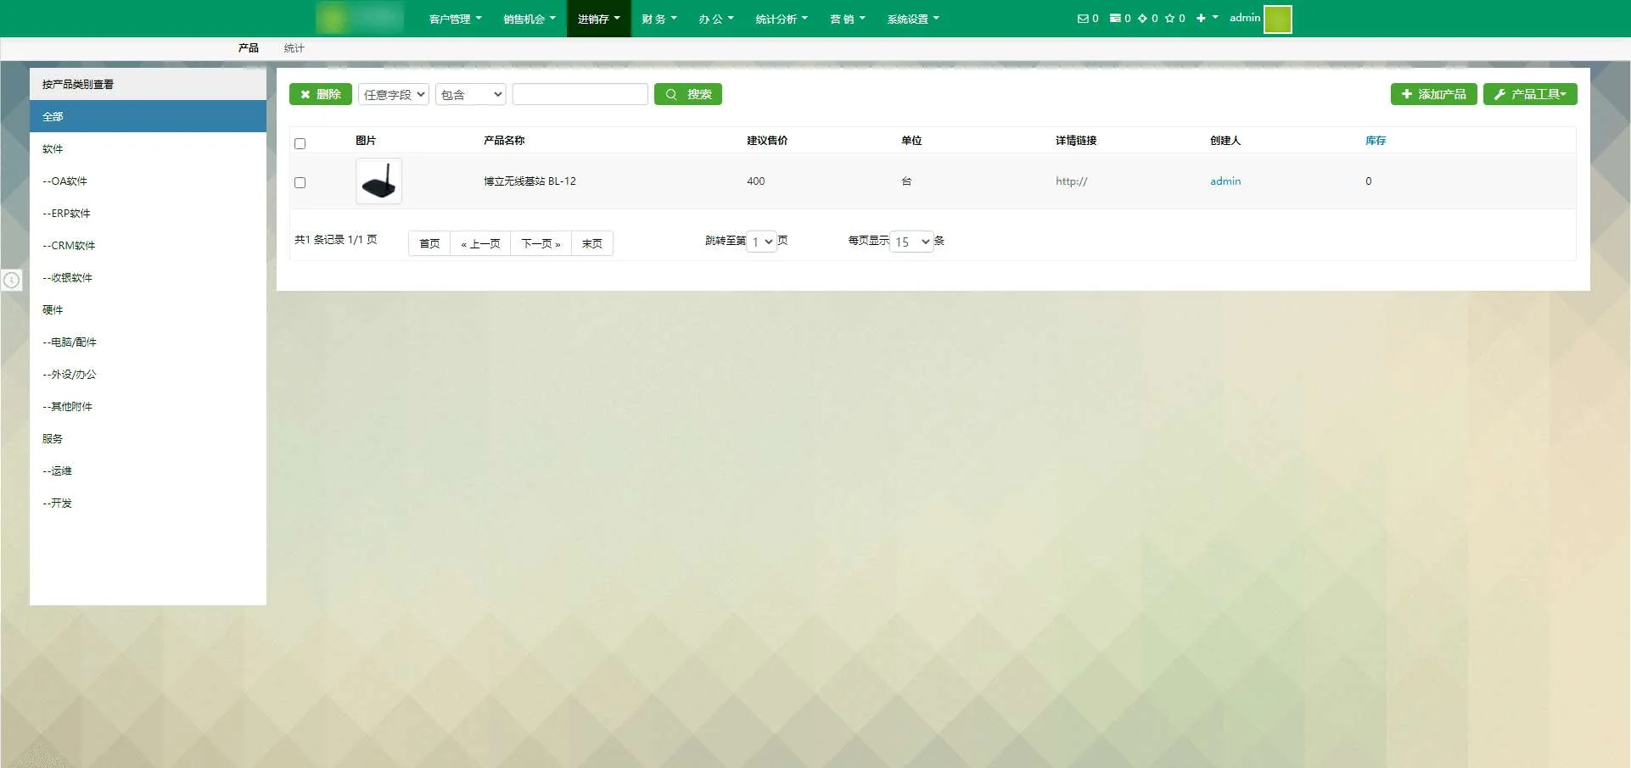Click the star favorites icon in header
1631x768 pixels.
(x=1169, y=19)
